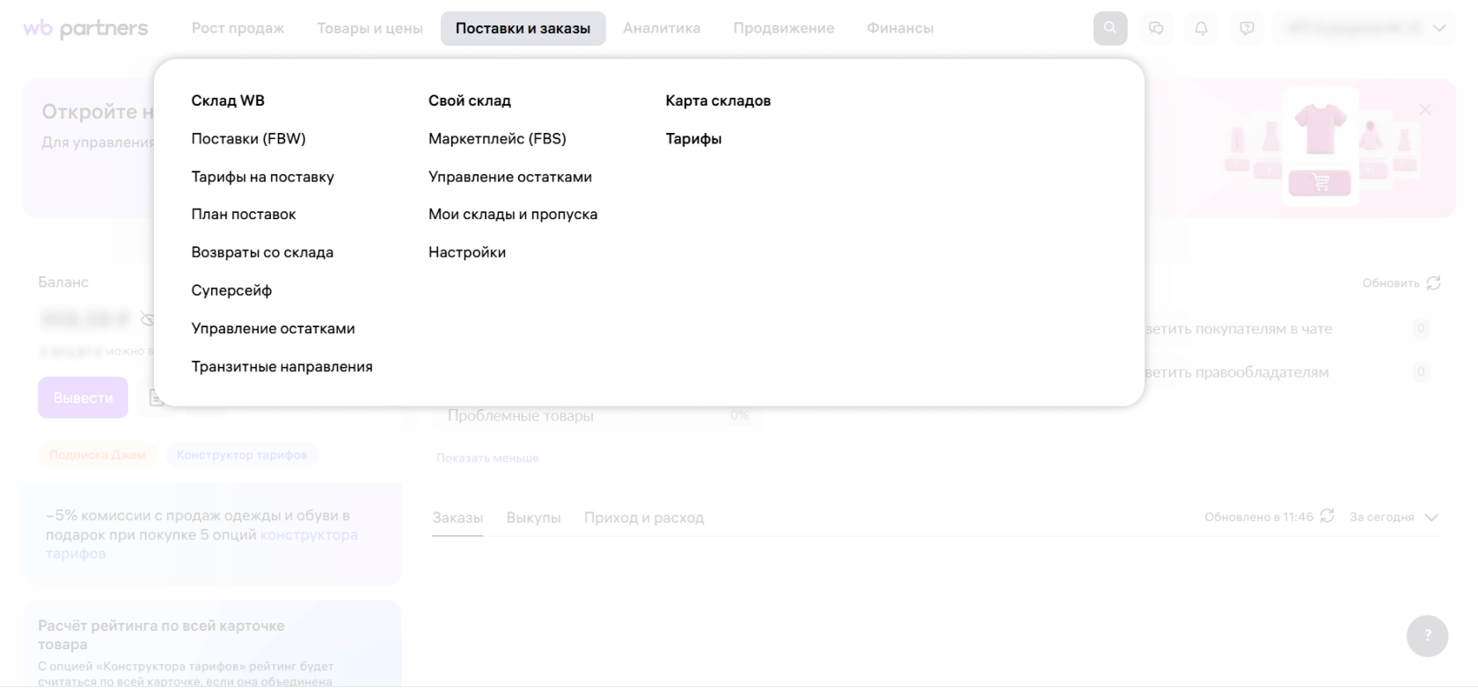Open the round question mark help button
1478x688 pixels.
click(x=1427, y=635)
